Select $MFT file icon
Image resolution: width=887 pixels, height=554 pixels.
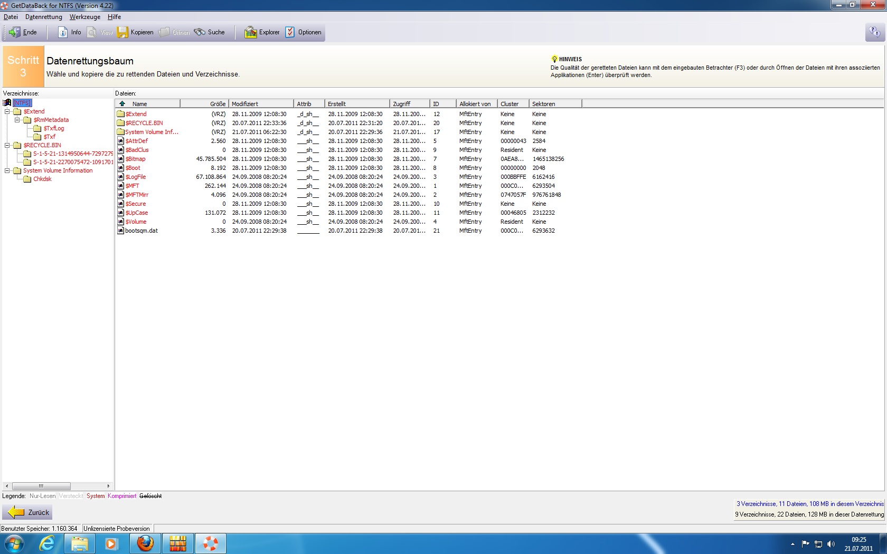pos(120,186)
